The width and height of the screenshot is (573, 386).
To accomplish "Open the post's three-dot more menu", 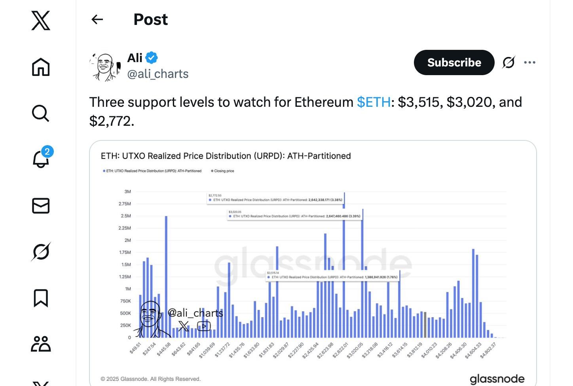I will coord(529,62).
